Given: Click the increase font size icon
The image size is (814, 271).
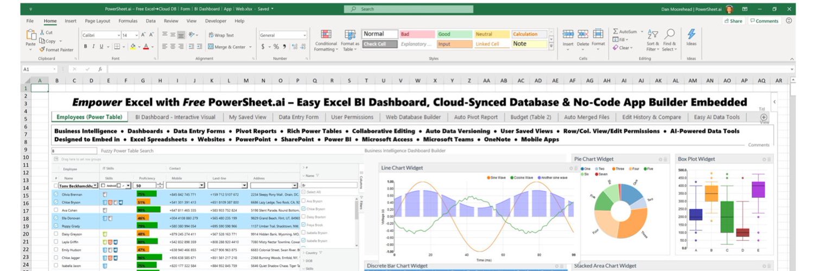Looking at the screenshot, I should pyautogui.click(x=143, y=35).
